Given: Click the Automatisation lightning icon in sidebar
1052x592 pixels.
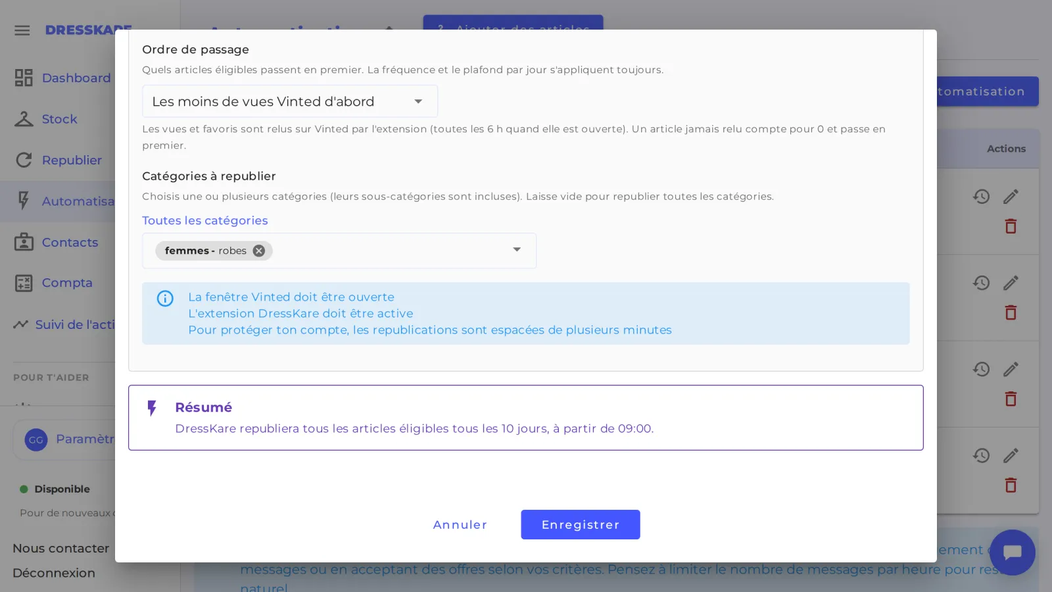Looking at the screenshot, I should (24, 201).
